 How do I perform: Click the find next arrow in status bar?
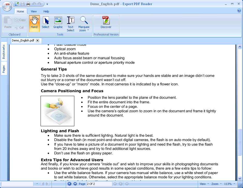(x=48, y=184)
